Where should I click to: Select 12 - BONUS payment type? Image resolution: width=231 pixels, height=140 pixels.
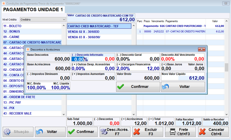click(x=32, y=32)
